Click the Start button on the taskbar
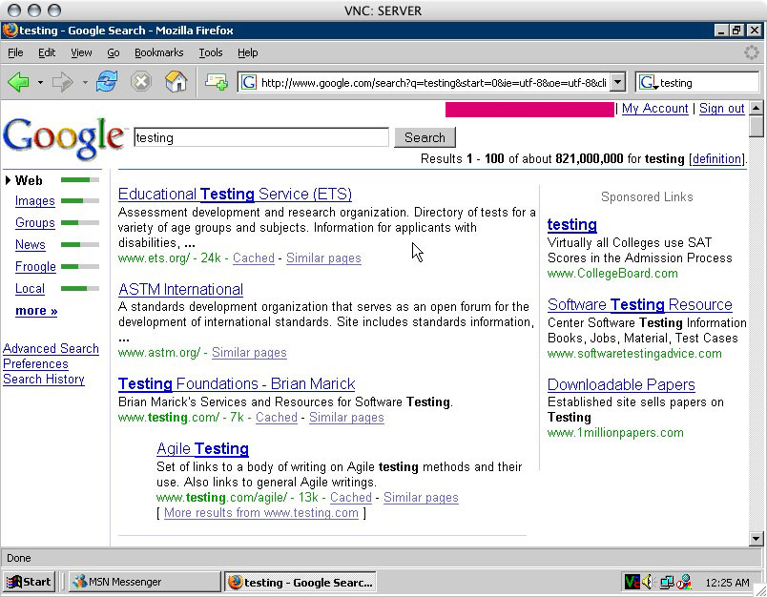This screenshot has width=767, height=597. tap(29, 582)
